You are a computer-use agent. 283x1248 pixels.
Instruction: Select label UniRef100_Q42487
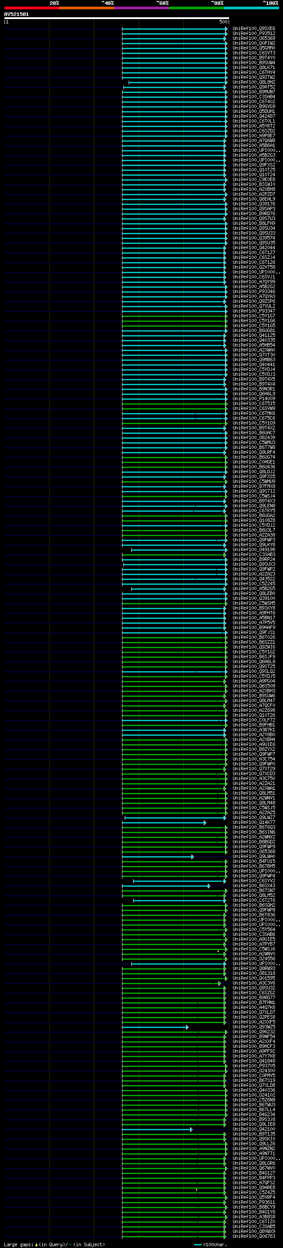click(x=254, y=116)
